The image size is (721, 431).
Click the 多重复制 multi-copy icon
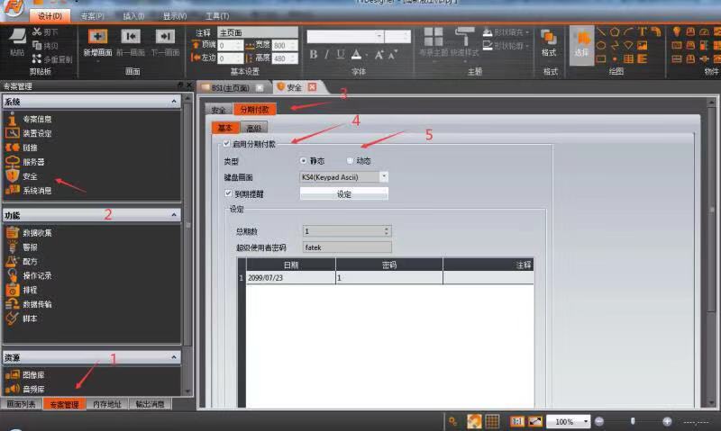(x=37, y=58)
